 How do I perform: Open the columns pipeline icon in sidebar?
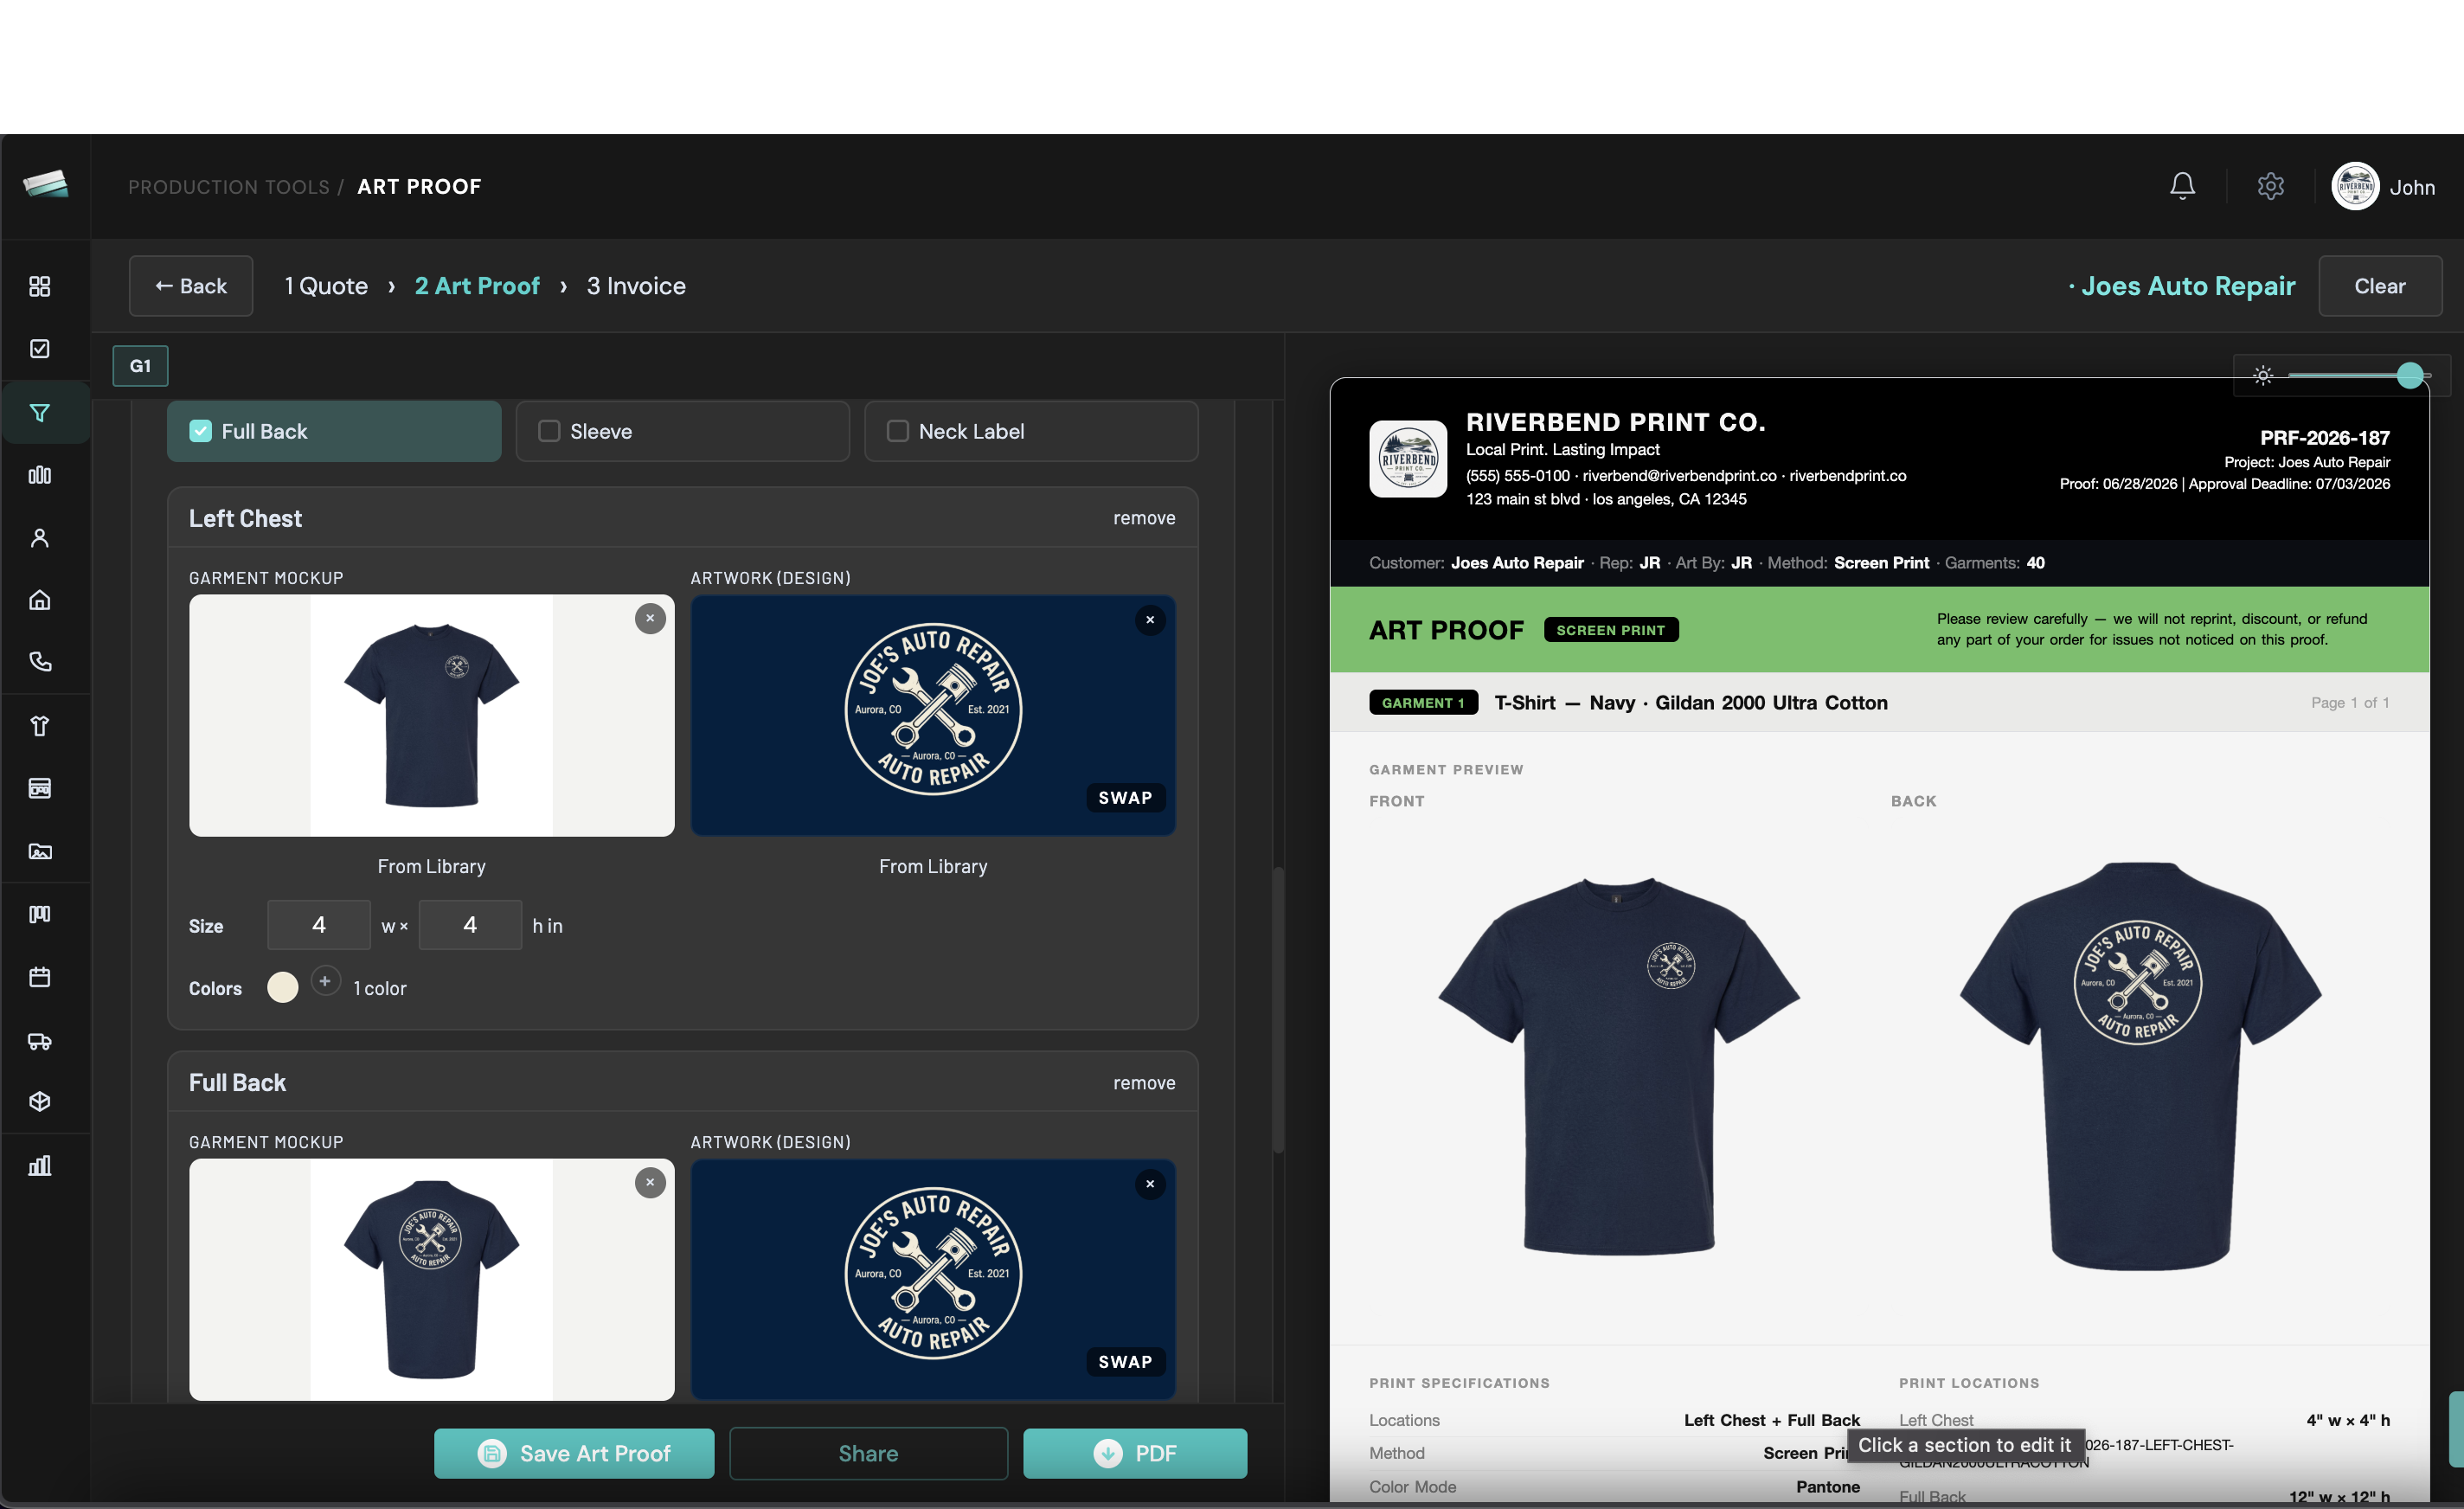tap(40, 475)
